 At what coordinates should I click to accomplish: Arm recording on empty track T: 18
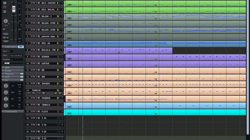tap(36, 118)
